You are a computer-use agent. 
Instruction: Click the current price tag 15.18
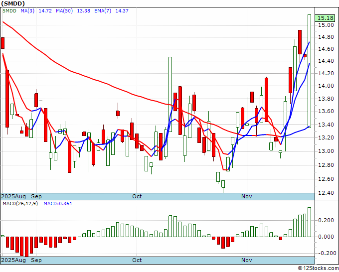(x=325, y=18)
